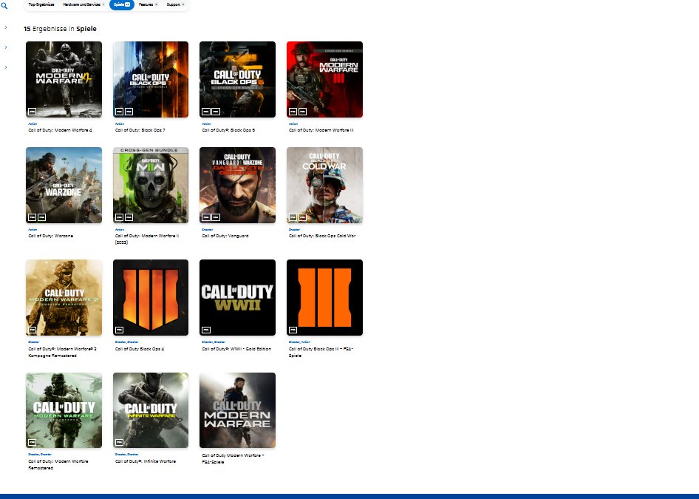The width and height of the screenshot is (699, 499).
Task: Open the Black Ops 7 cover image
Action: point(151,79)
